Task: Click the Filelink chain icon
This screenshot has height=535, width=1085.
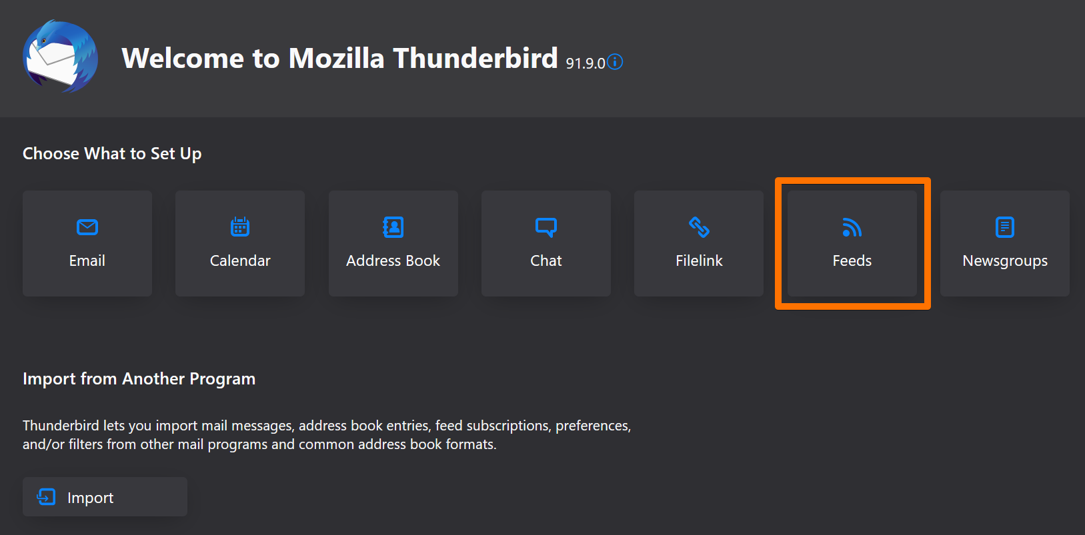Action: coord(699,227)
